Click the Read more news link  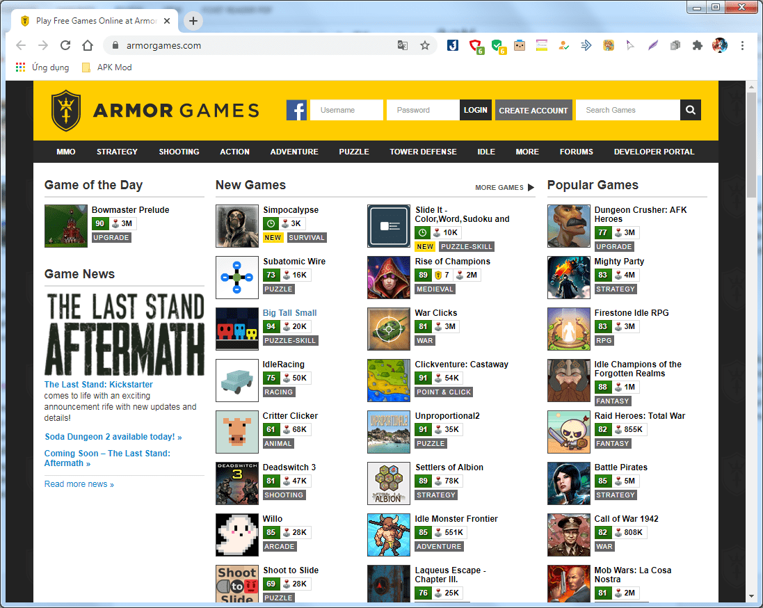pos(79,484)
